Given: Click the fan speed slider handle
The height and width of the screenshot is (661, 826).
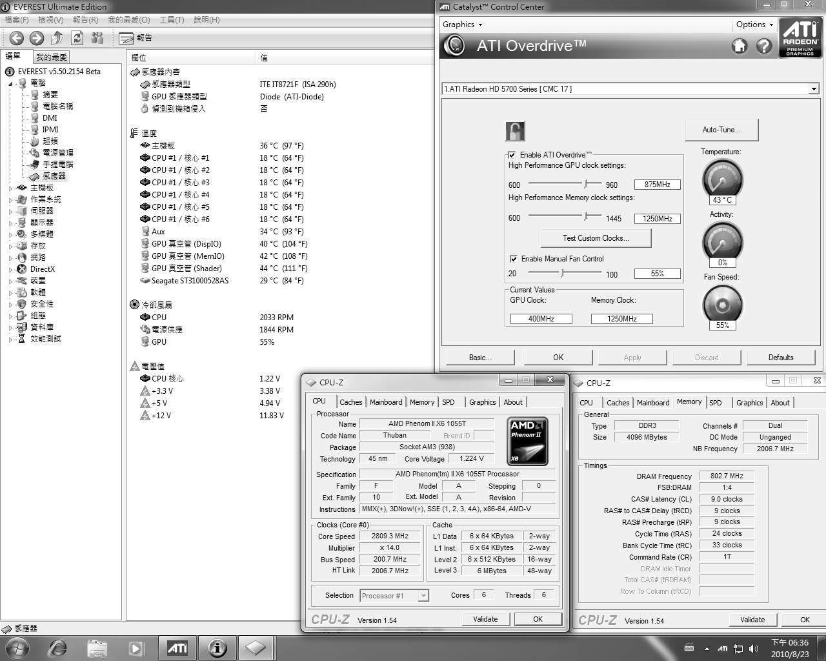Looking at the screenshot, I should (x=562, y=273).
